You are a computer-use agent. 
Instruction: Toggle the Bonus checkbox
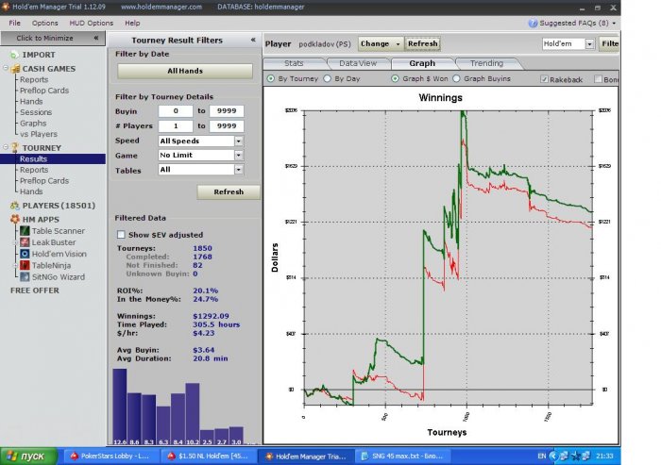click(x=598, y=79)
